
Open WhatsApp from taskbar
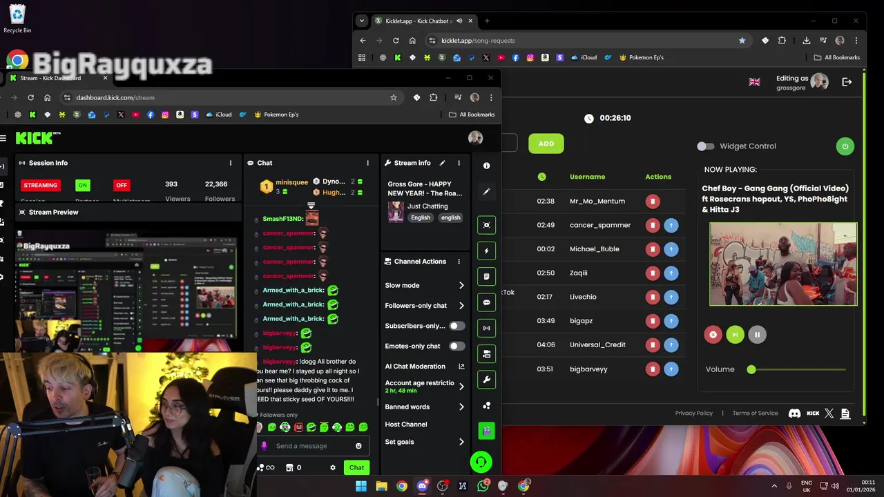(x=483, y=486)
